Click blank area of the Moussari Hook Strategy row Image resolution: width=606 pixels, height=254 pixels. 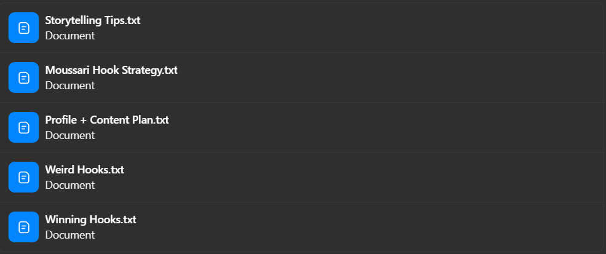[369, 77]
